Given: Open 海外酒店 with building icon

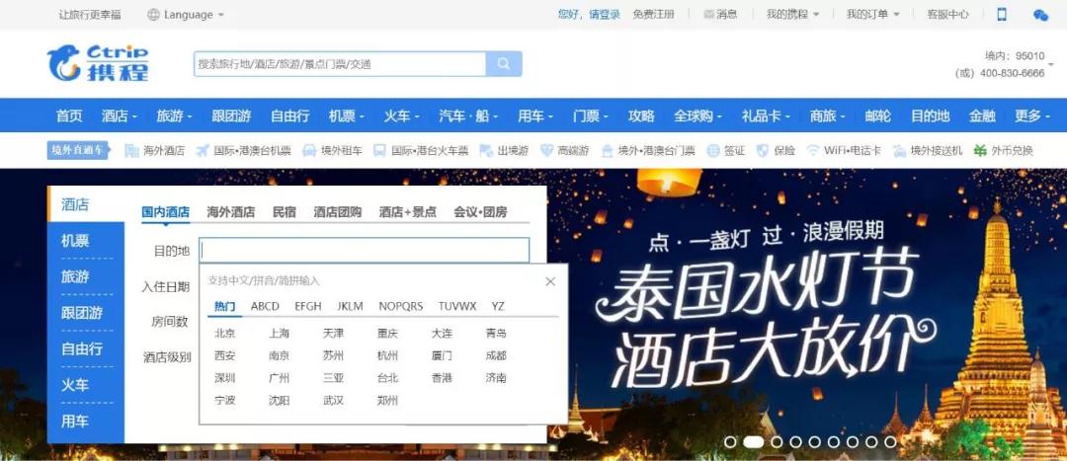Looking at the screenshot, I should [154, 150].
